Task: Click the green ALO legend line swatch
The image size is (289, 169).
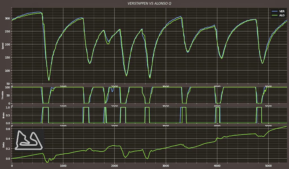Action: pos(275,15)
